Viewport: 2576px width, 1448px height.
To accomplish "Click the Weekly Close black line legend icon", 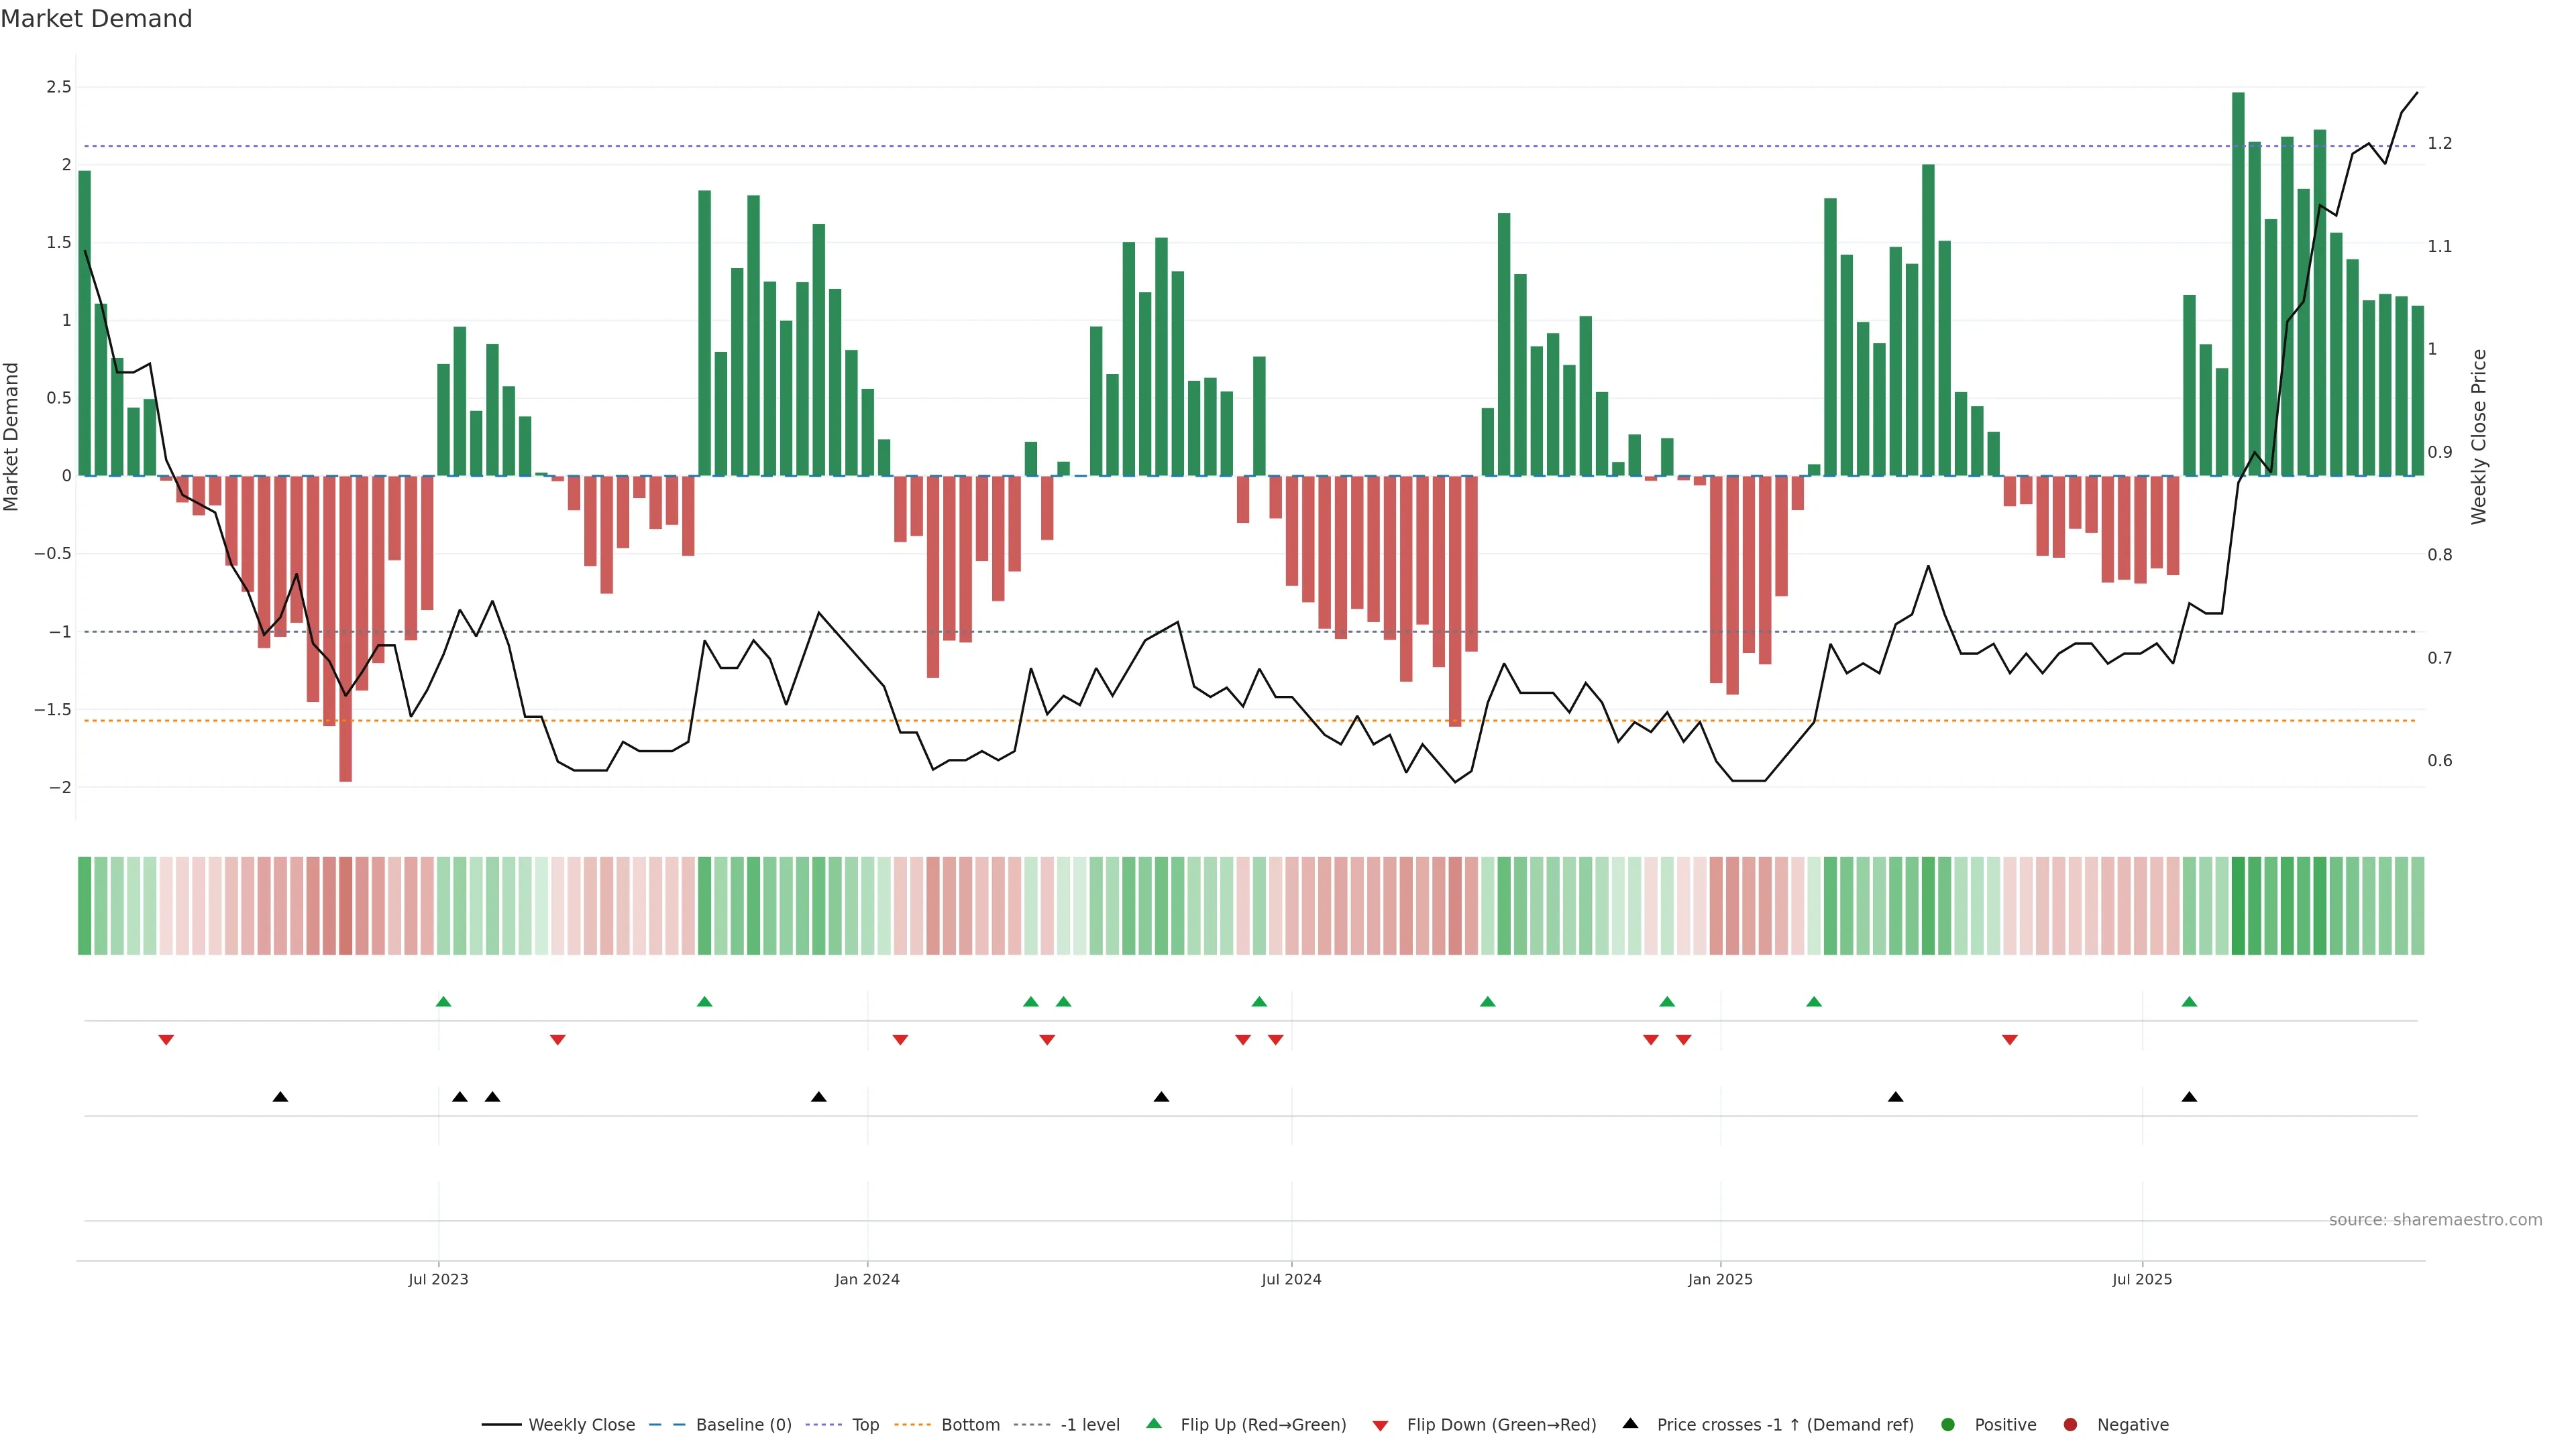I will click(501, 1425).
